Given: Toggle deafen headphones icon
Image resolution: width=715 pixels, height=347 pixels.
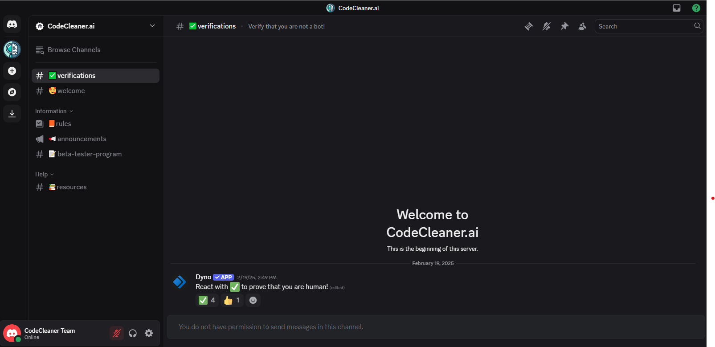Looking at the screenshot, I should point(133,333).
